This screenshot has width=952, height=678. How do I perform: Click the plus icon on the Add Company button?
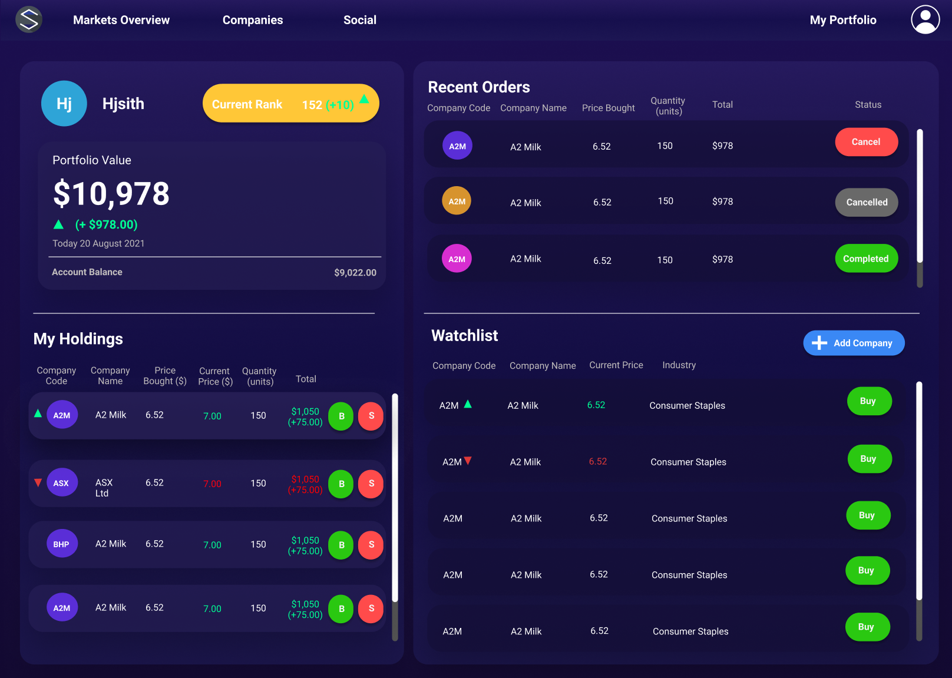(x=819, y=343)
